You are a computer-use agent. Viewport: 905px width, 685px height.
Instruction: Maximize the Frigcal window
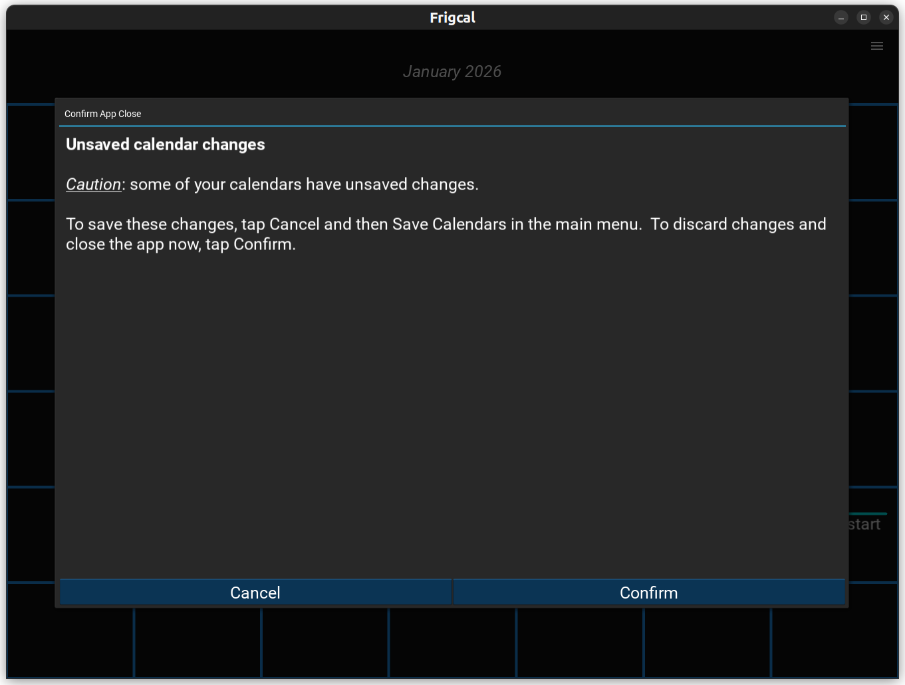pos(863,18)
